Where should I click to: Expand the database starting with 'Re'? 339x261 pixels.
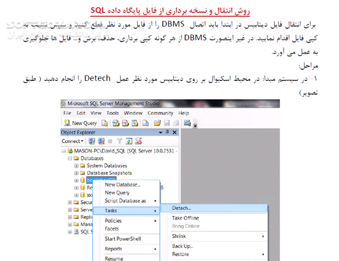point(76,187)
